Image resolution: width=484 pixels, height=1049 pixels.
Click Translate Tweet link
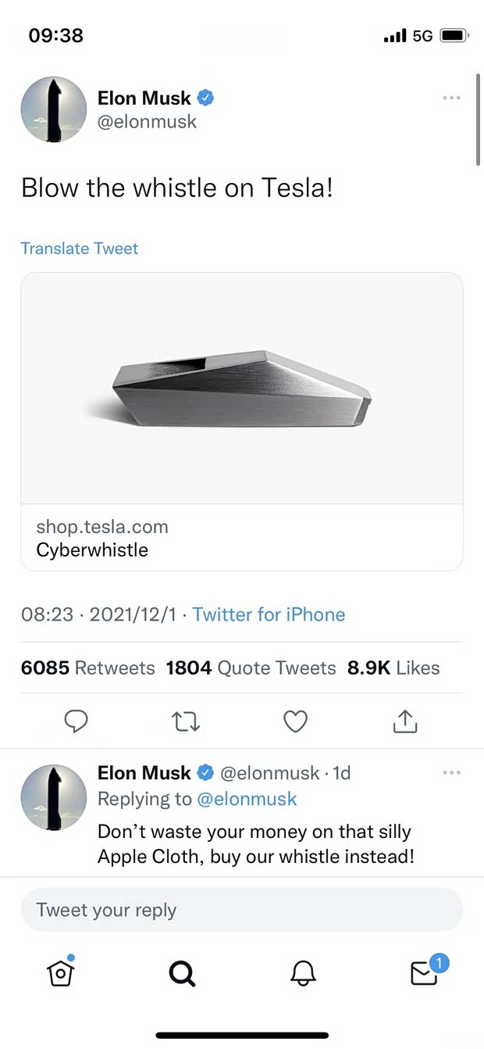tap(80, 249)
